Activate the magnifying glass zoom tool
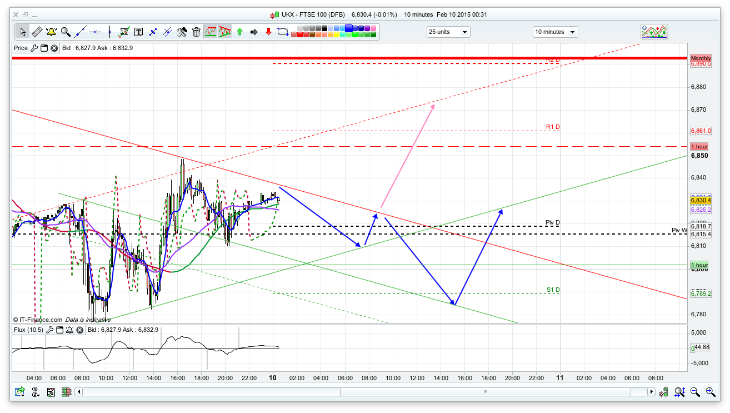730x413 pixels. click(66, 32)
